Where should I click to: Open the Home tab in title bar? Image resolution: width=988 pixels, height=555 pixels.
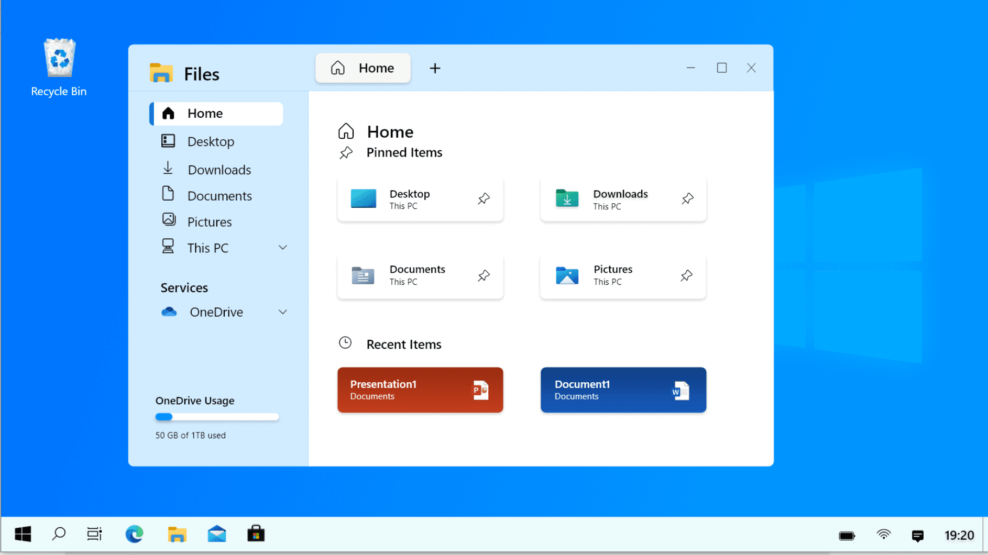363,68
